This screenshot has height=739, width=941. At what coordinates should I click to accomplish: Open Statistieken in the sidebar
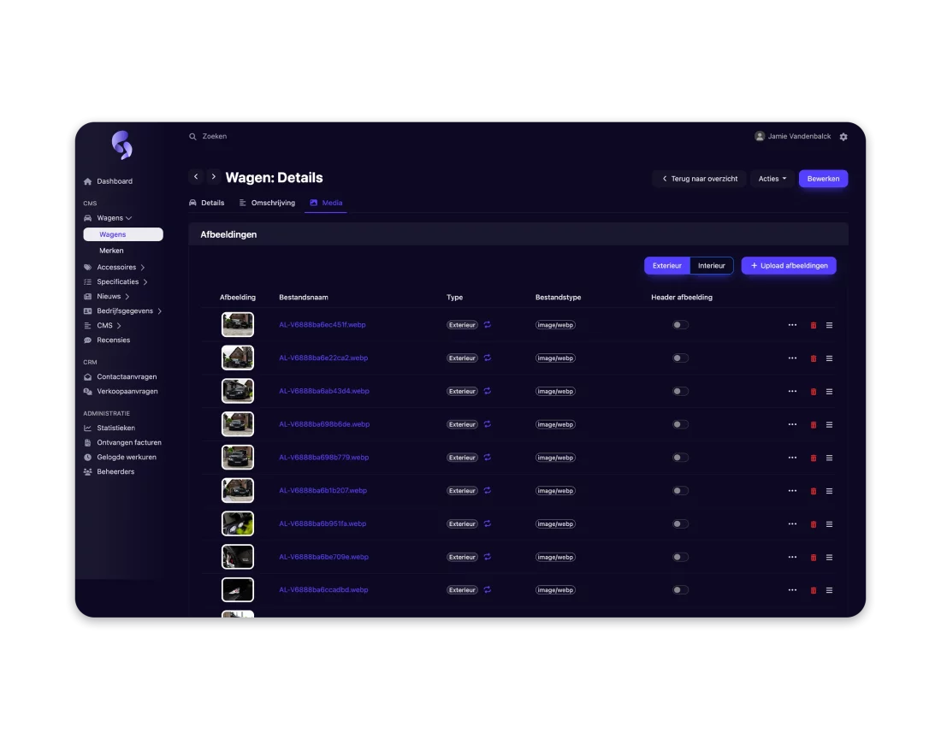pyautogui.click(x=109, y=428)
